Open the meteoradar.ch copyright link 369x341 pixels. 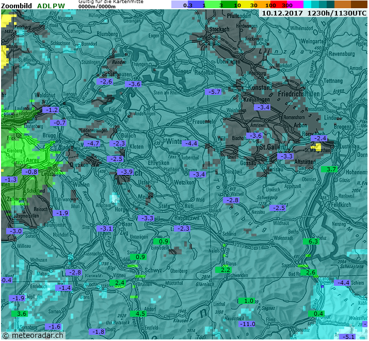[33, 335]
